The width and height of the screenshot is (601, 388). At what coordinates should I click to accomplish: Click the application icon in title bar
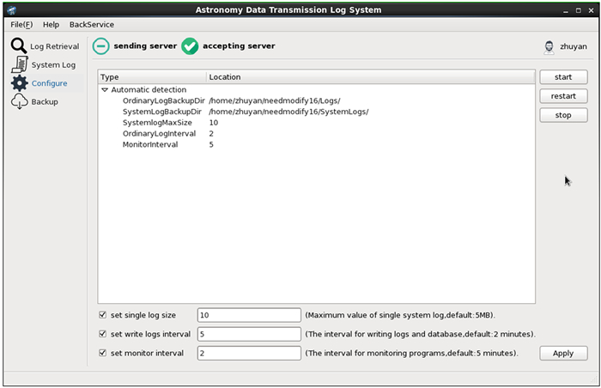(12, 9)
